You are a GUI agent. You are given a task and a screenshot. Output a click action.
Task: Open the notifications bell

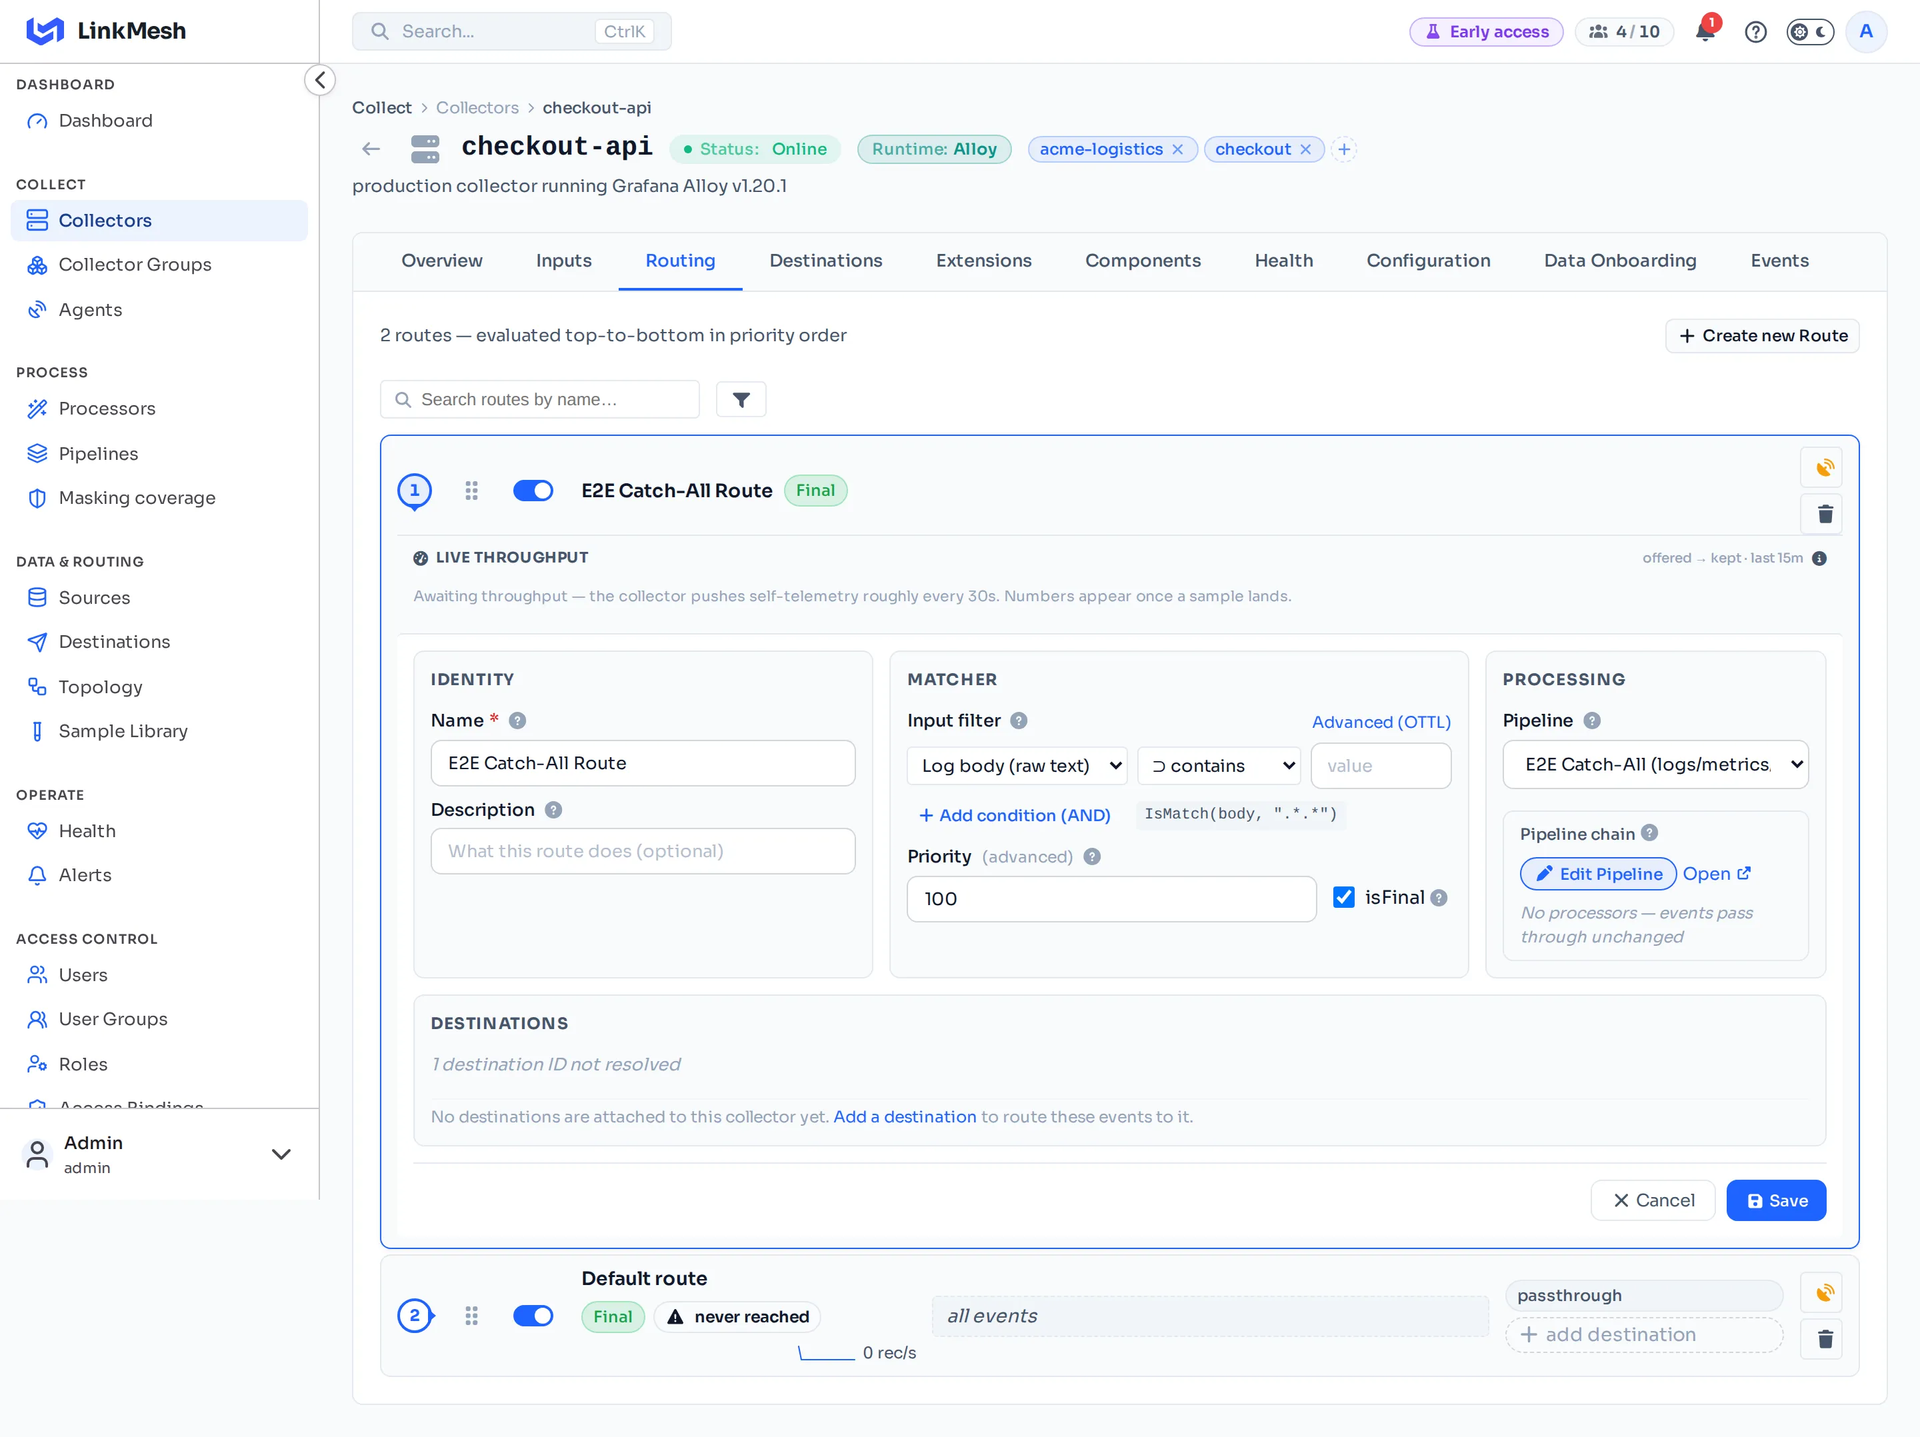(x=1705, y=32)
